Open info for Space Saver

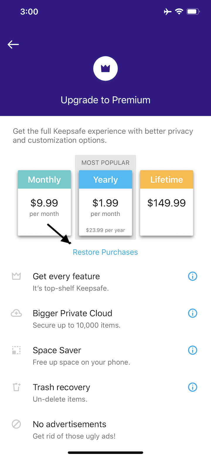pyautogui.click(x=193, y=350)
